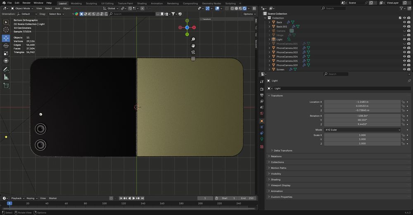Switch to the Geometry Nodes workspace tab

(x=211, y=3)
